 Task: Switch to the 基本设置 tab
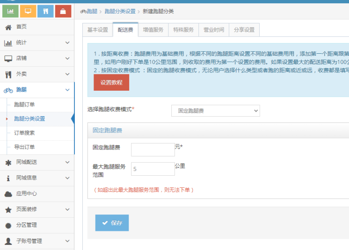click(x=97, y=30)
